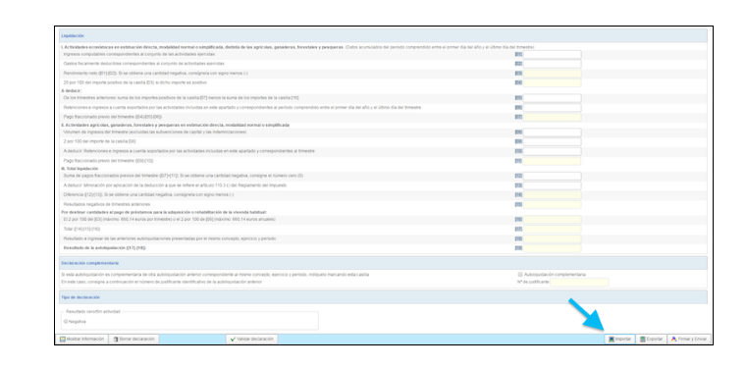Select box [18] resultado a ingresar field
Screen dimensions: 747x369
point(552,239)
